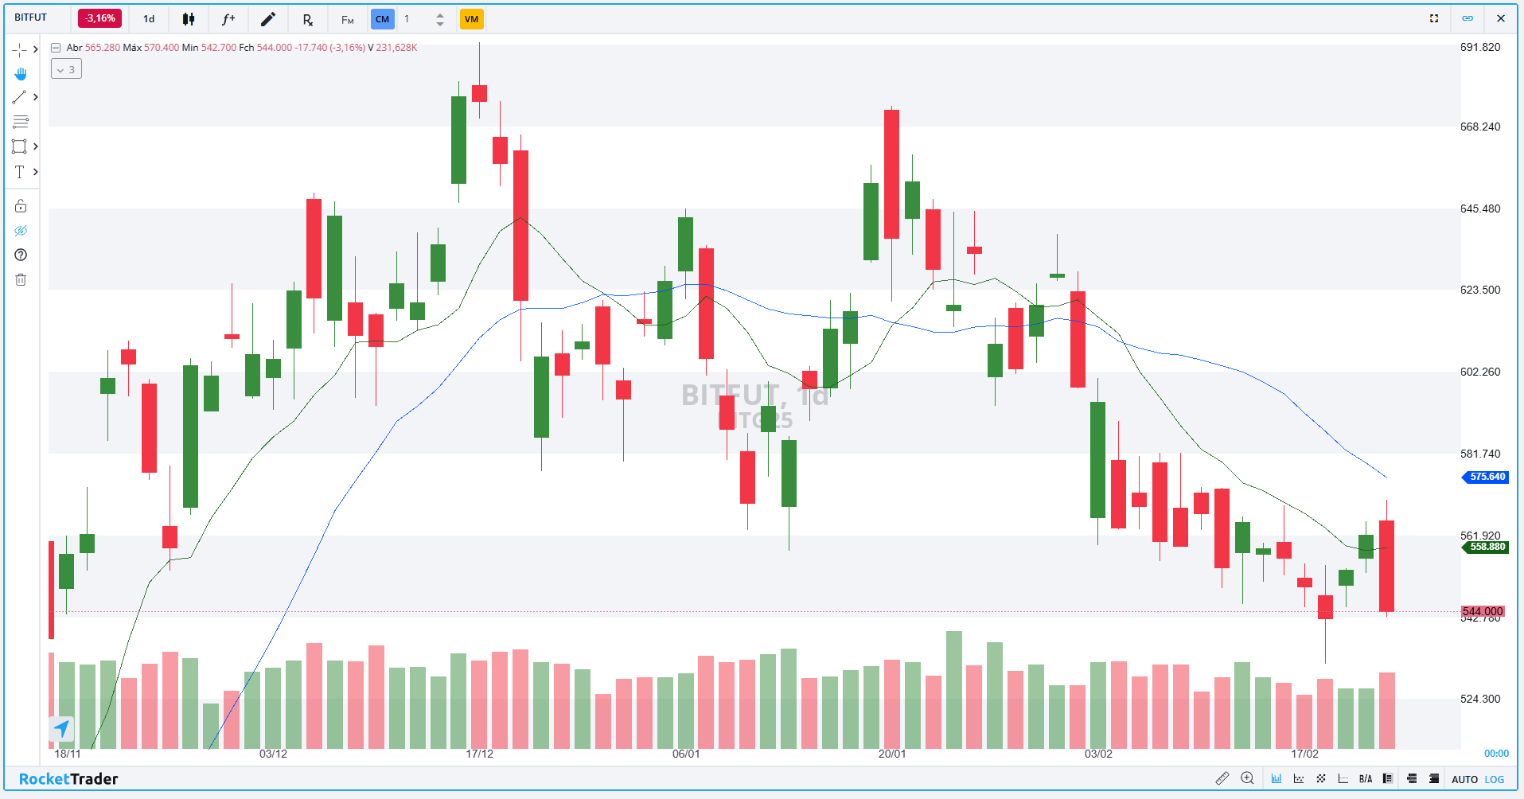1524x799 pixels.
Task: Click the BITFUT symbol selector
Action: (x=31, y=18)
